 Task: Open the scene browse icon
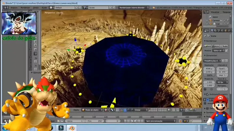85,7
